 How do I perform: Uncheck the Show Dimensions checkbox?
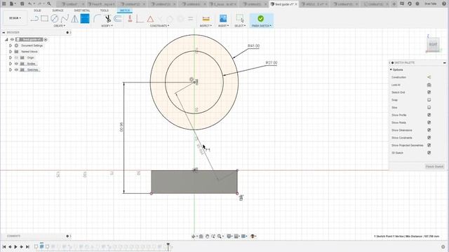pyautogui.click(x=429, y=130)
